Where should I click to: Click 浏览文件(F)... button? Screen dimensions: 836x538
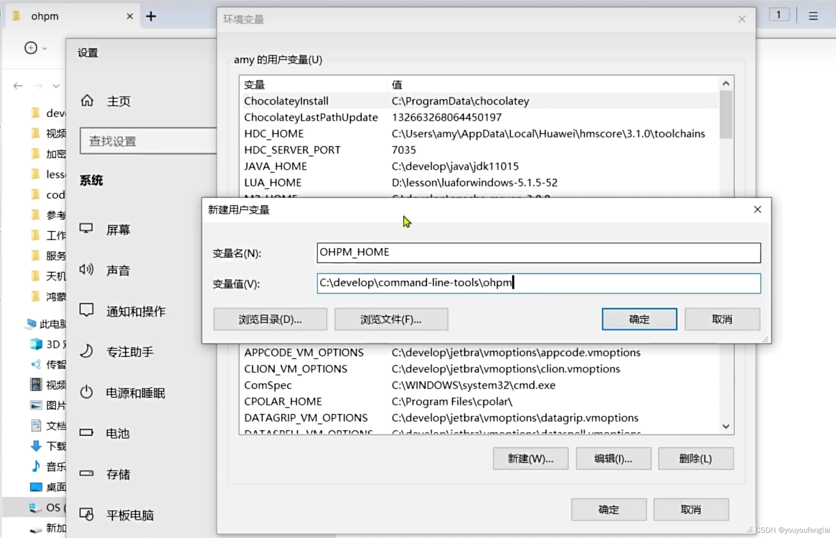click(x=391, y=319)
